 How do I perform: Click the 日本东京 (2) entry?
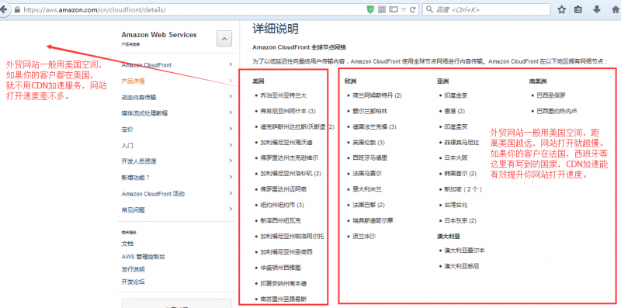click(460, 220)
